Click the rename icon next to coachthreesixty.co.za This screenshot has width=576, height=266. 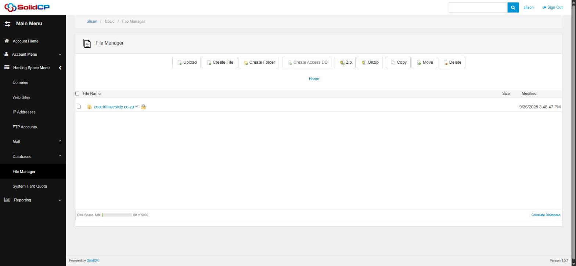click(137, 107)
